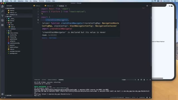Click the Wi-Fi icon in macOS menu bar
The width and height of the screenshot is (178, 100).
click(155, 1)
